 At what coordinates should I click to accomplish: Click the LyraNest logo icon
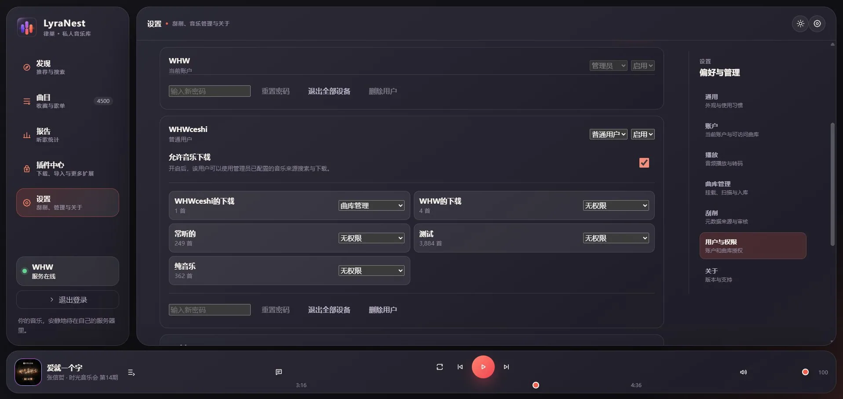click(x=27, y=27)
